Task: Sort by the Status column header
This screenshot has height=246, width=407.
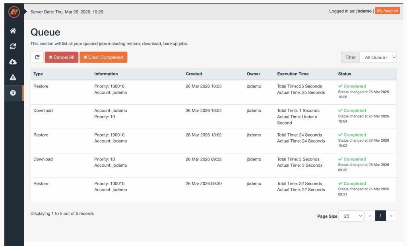Action: point(345,74)
